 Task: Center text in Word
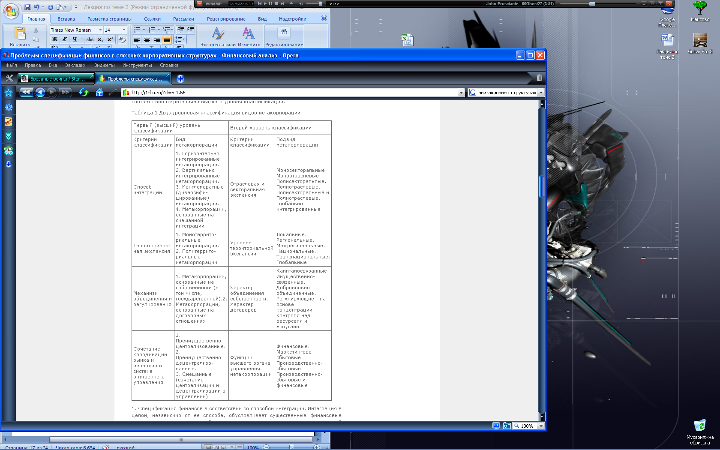147,39
